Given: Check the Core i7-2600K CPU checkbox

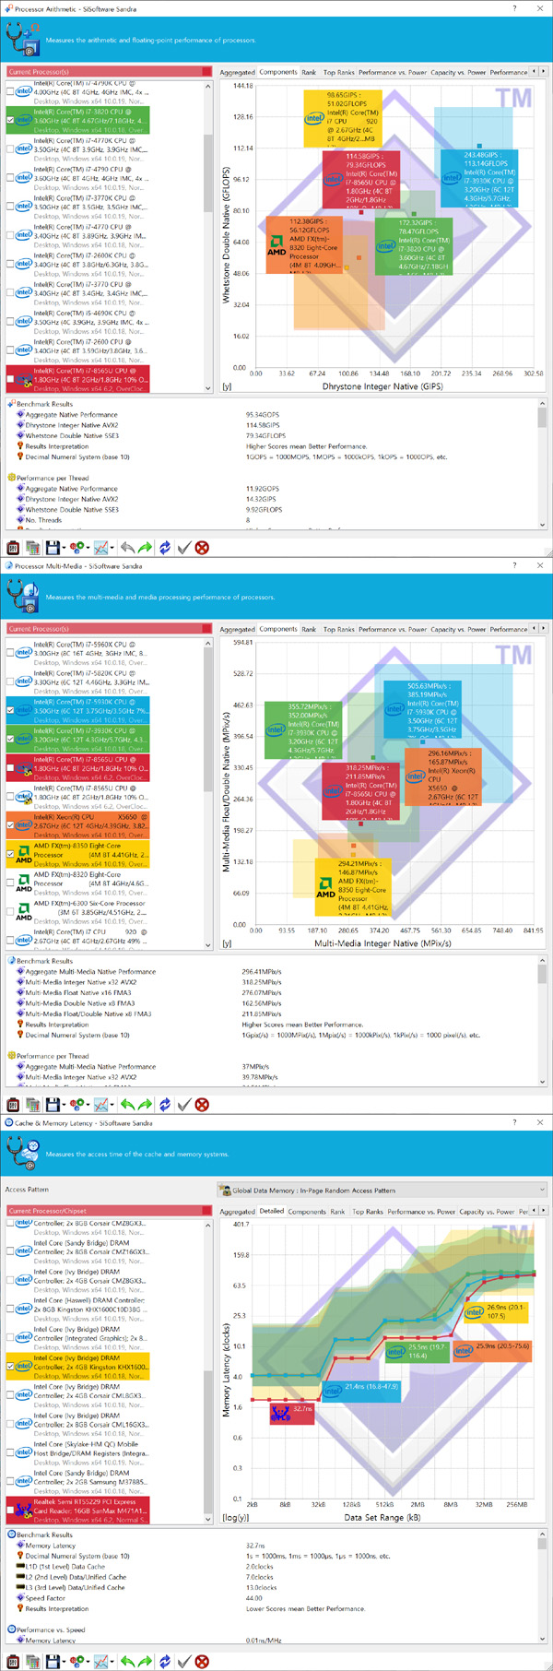Looking at the screenshot, I should 10,264.
